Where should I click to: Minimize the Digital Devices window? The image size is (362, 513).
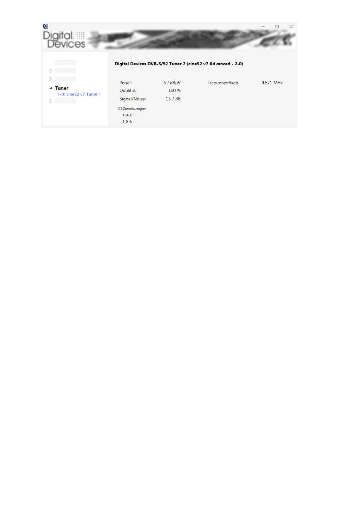[263, 26]
